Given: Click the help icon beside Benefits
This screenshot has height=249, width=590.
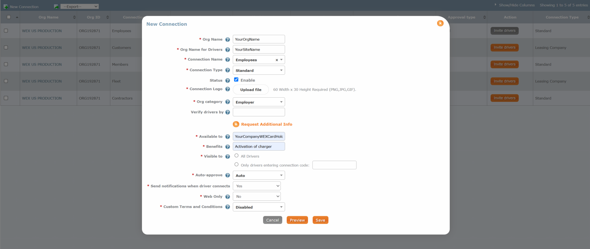Looking at the screenshot, I should point(228,147).
